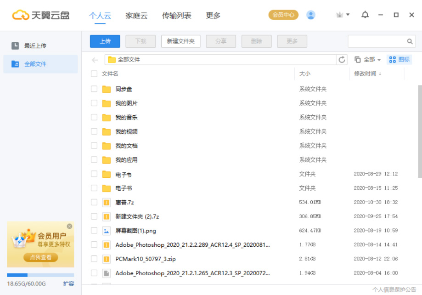Expand the 全部 file type filter dropdown

pos(368,60)
